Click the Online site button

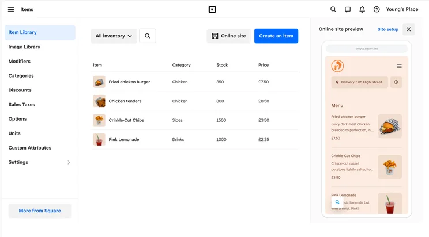pos(228,36)
